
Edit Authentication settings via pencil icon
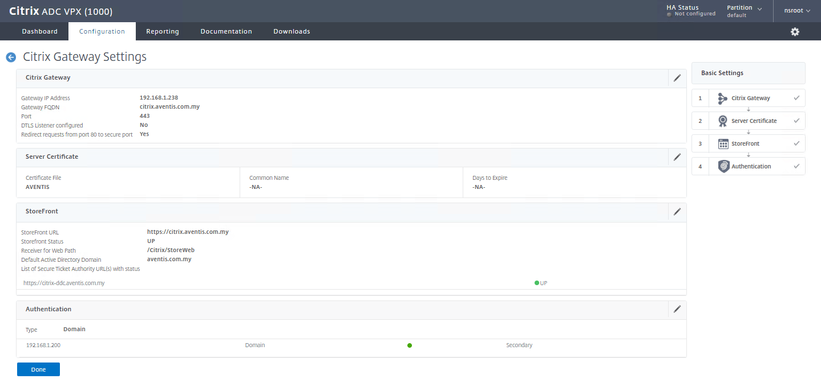pyautogui.click(x=677, y=309)
